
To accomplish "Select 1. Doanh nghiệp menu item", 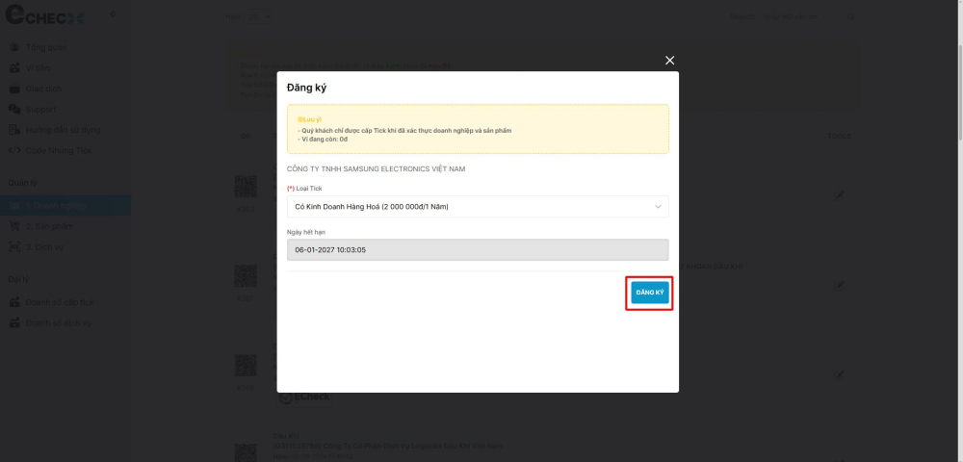I will click(58, 205).
